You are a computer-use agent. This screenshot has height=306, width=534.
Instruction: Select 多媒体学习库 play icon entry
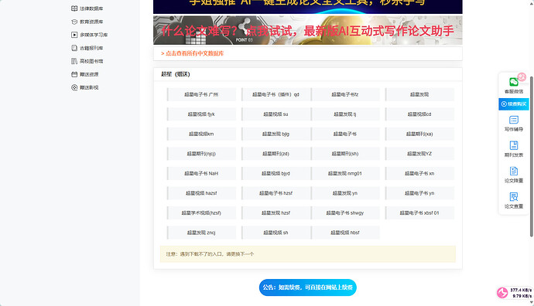point(89,35)
